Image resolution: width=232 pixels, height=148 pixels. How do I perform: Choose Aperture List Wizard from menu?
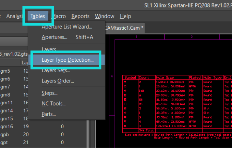pyautogui.click(x=67, y=27)
